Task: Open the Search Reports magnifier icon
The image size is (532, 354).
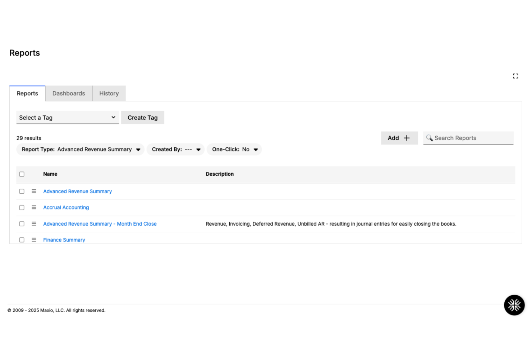Action: coord(430,138)
